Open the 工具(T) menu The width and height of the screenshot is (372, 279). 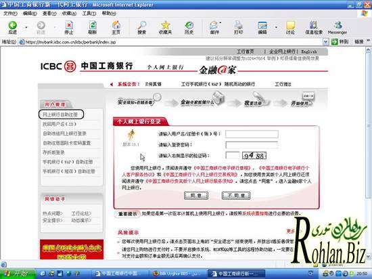tap(89, 14)
